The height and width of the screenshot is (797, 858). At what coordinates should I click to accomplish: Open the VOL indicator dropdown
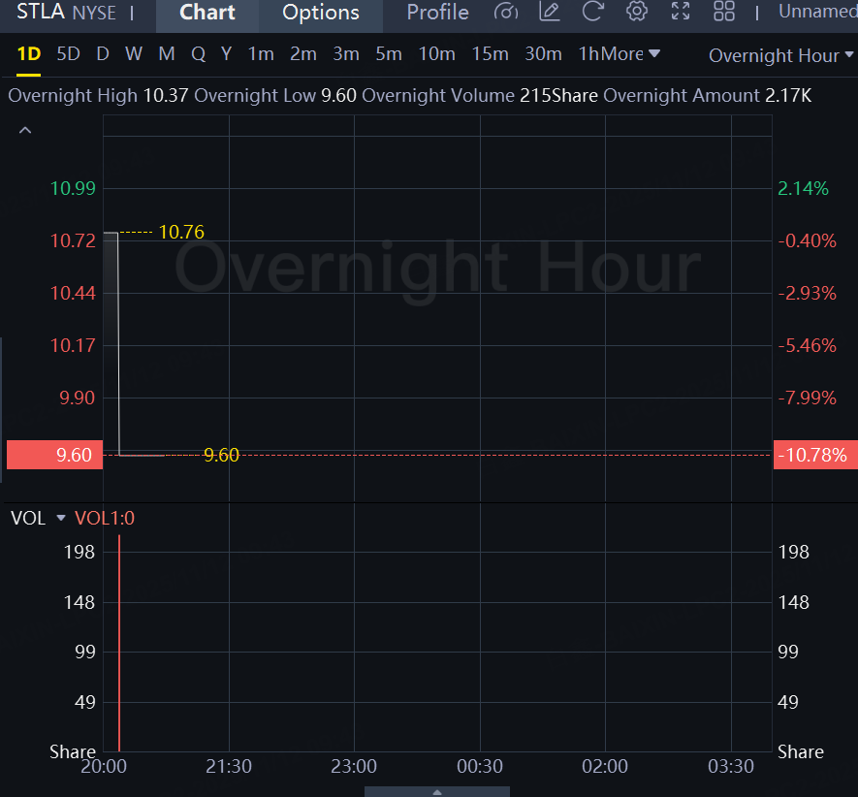[x=61, y=518]
